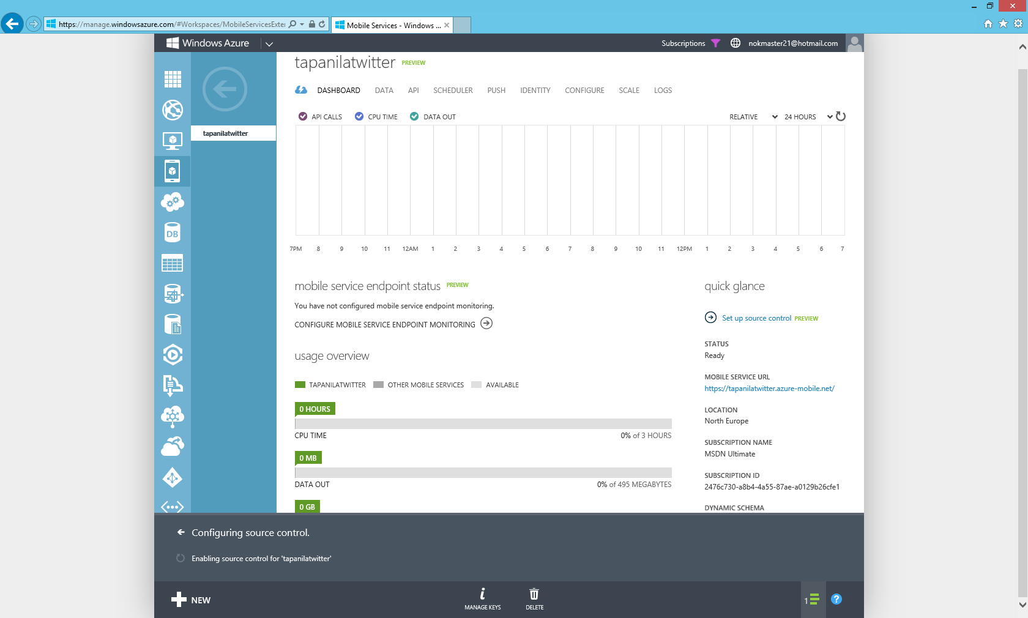The width and height of the screenshot is (1028, 618).
Task: Open HDInsight database cylinder icon in sidebar
Action: (x=173, y=294)
